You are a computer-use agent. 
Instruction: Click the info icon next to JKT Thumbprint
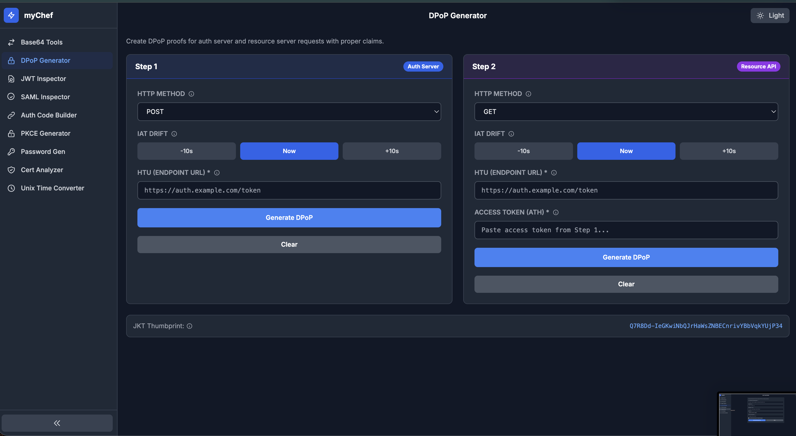[189, 326]
